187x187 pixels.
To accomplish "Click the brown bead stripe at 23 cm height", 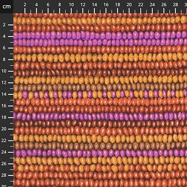I will tap(93, 145).
